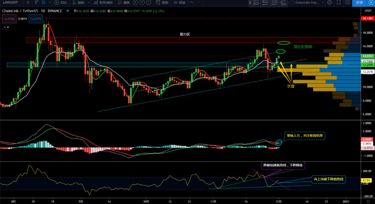Enter fullscreen mode
This screenshot has height=204, width=375.
339,2
